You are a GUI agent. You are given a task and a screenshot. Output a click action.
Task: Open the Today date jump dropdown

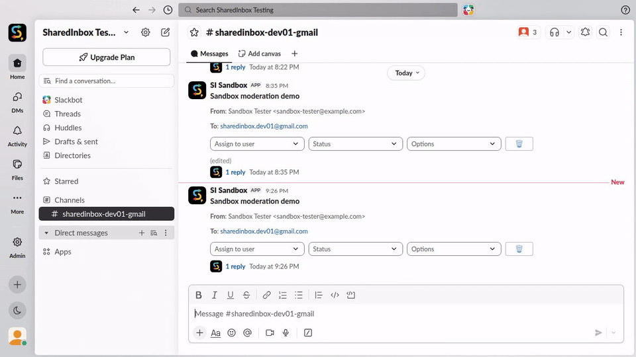click(x=406, y=73)
